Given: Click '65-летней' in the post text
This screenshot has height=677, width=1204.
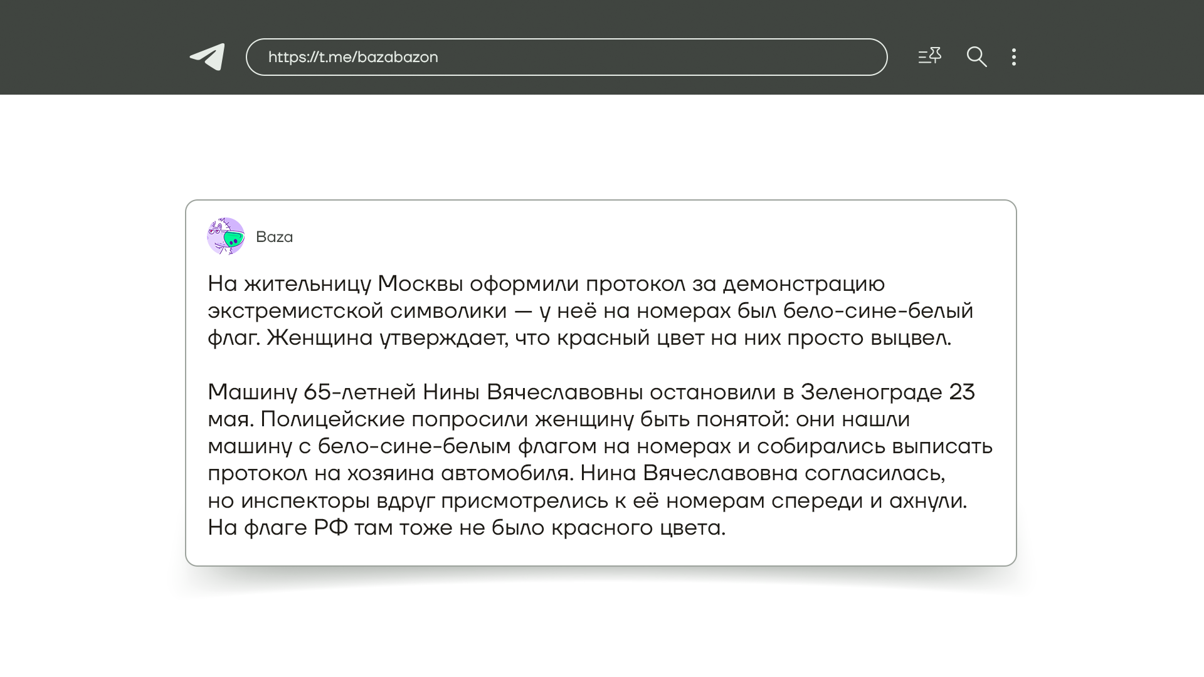Looking at the screenshot, I should [359, 392].
